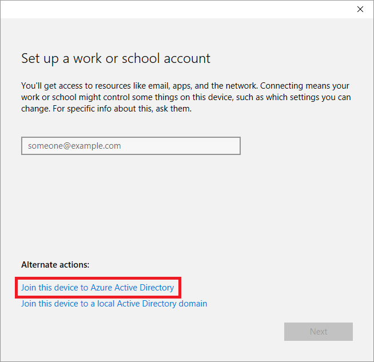Click the 'Set up a work or school account' heading

tap(116, 58)
